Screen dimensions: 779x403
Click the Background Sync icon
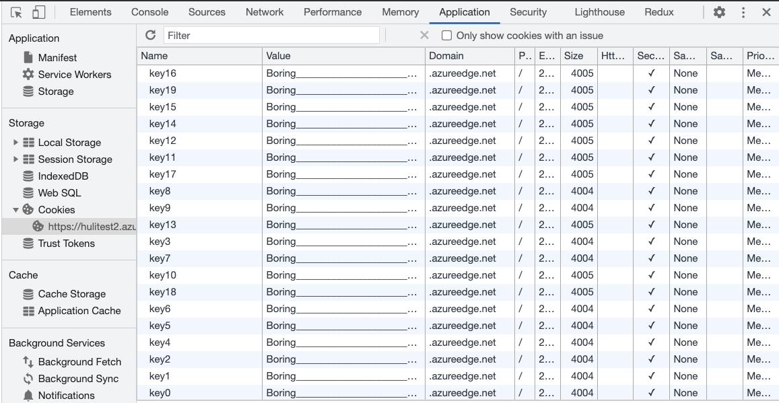pos(28,379)
